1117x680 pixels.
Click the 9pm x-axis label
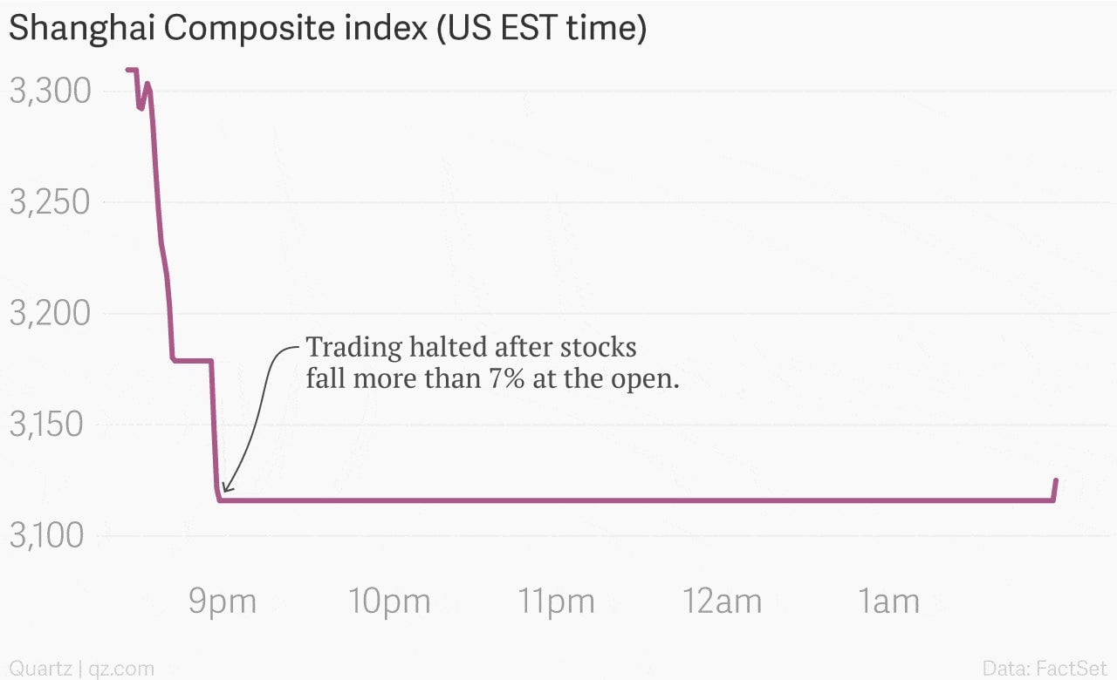(x=223, y=602)
